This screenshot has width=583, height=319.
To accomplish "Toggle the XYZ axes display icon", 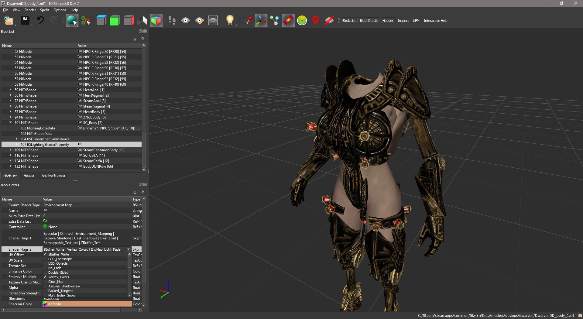I will pos(261,21).
